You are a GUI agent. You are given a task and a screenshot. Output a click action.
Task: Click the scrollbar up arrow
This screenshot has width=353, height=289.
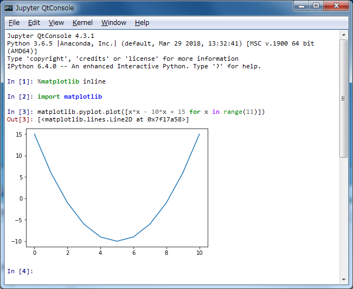[344, 35]
